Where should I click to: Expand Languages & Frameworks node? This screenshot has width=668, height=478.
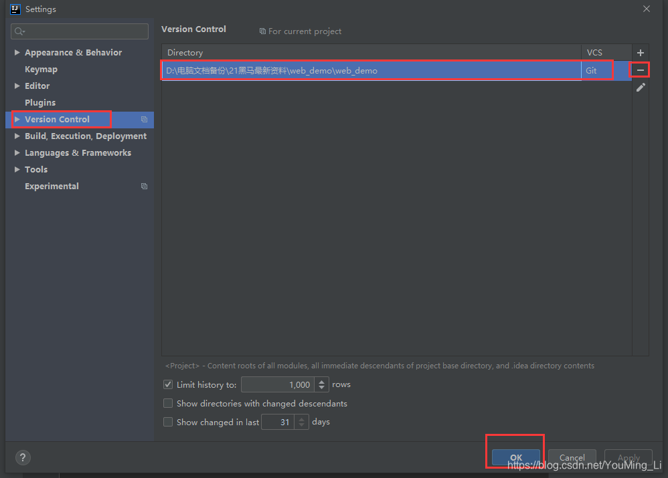click(17, 153)
